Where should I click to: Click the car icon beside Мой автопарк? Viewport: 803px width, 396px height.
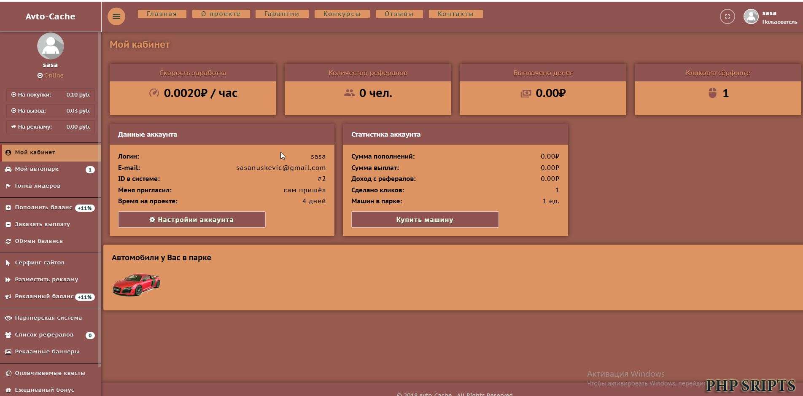pyautogui.click(x=8, y=169)
